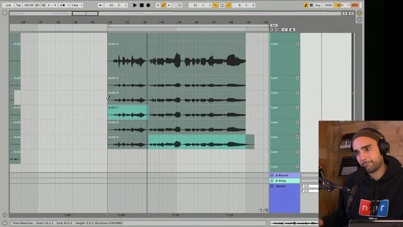Viewport: 403px width, 227px height.
Task: Toggle the metronome
Action: (62, 5)
